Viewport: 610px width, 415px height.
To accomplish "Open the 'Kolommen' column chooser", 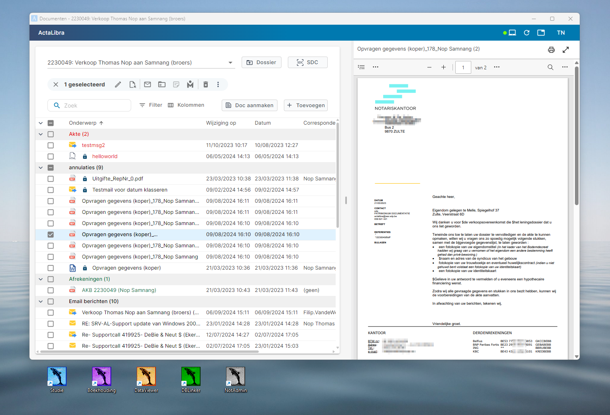I will tap(186, 105).
